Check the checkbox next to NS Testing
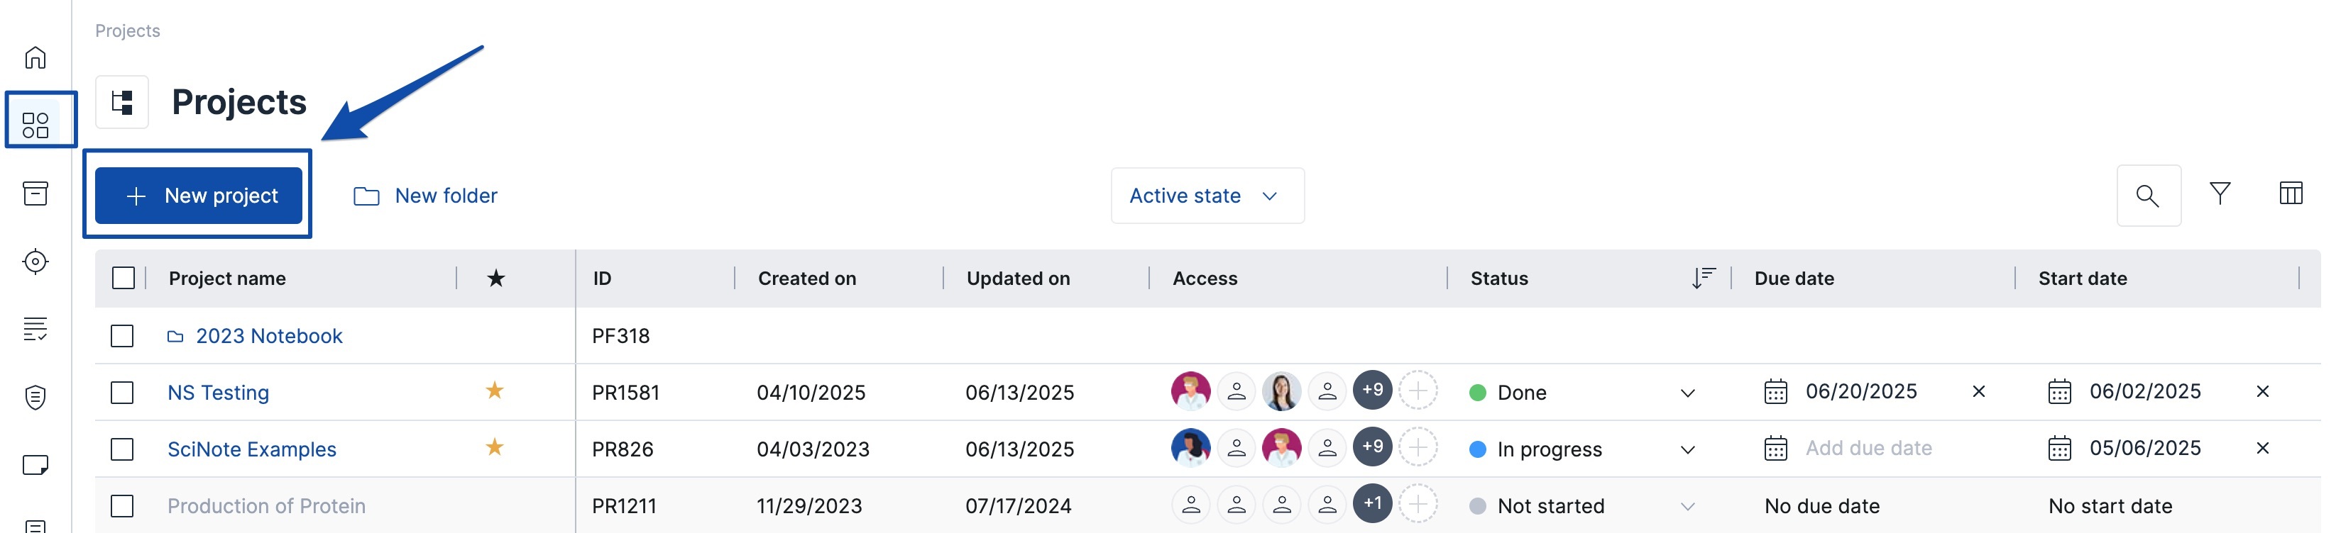The image size is (2341, 533). [124, 392]
